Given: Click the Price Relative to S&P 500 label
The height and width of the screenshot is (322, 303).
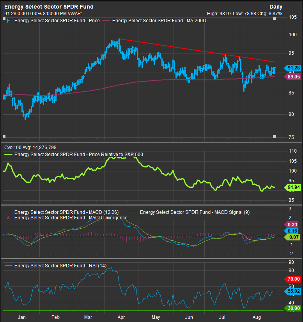Looking at the screenshot, I should tap(78, 155).
